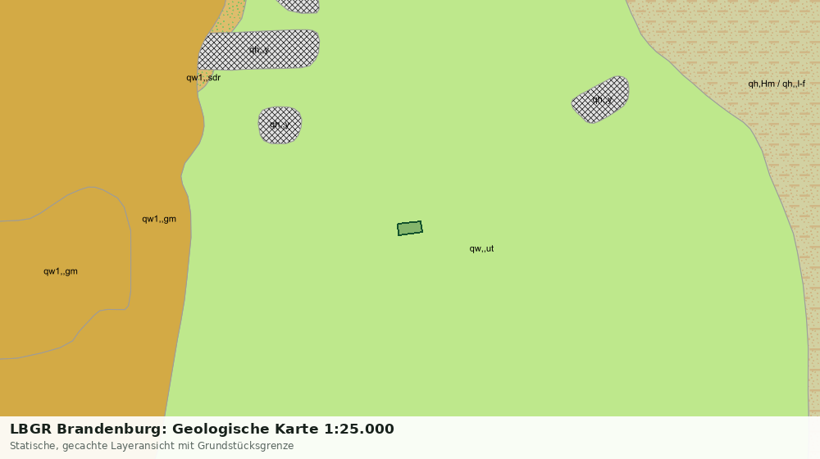Click the 'qw1,,sdr' map label
820x459 pixels.
click(x=203, y=78)
